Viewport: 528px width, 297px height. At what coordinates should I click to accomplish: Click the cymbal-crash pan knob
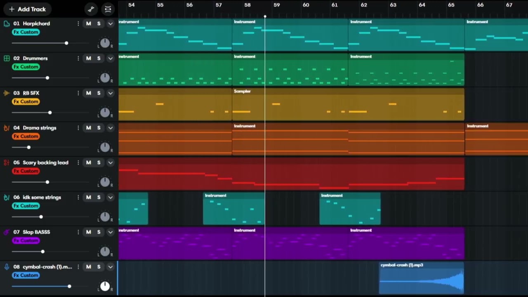point(105,286)
